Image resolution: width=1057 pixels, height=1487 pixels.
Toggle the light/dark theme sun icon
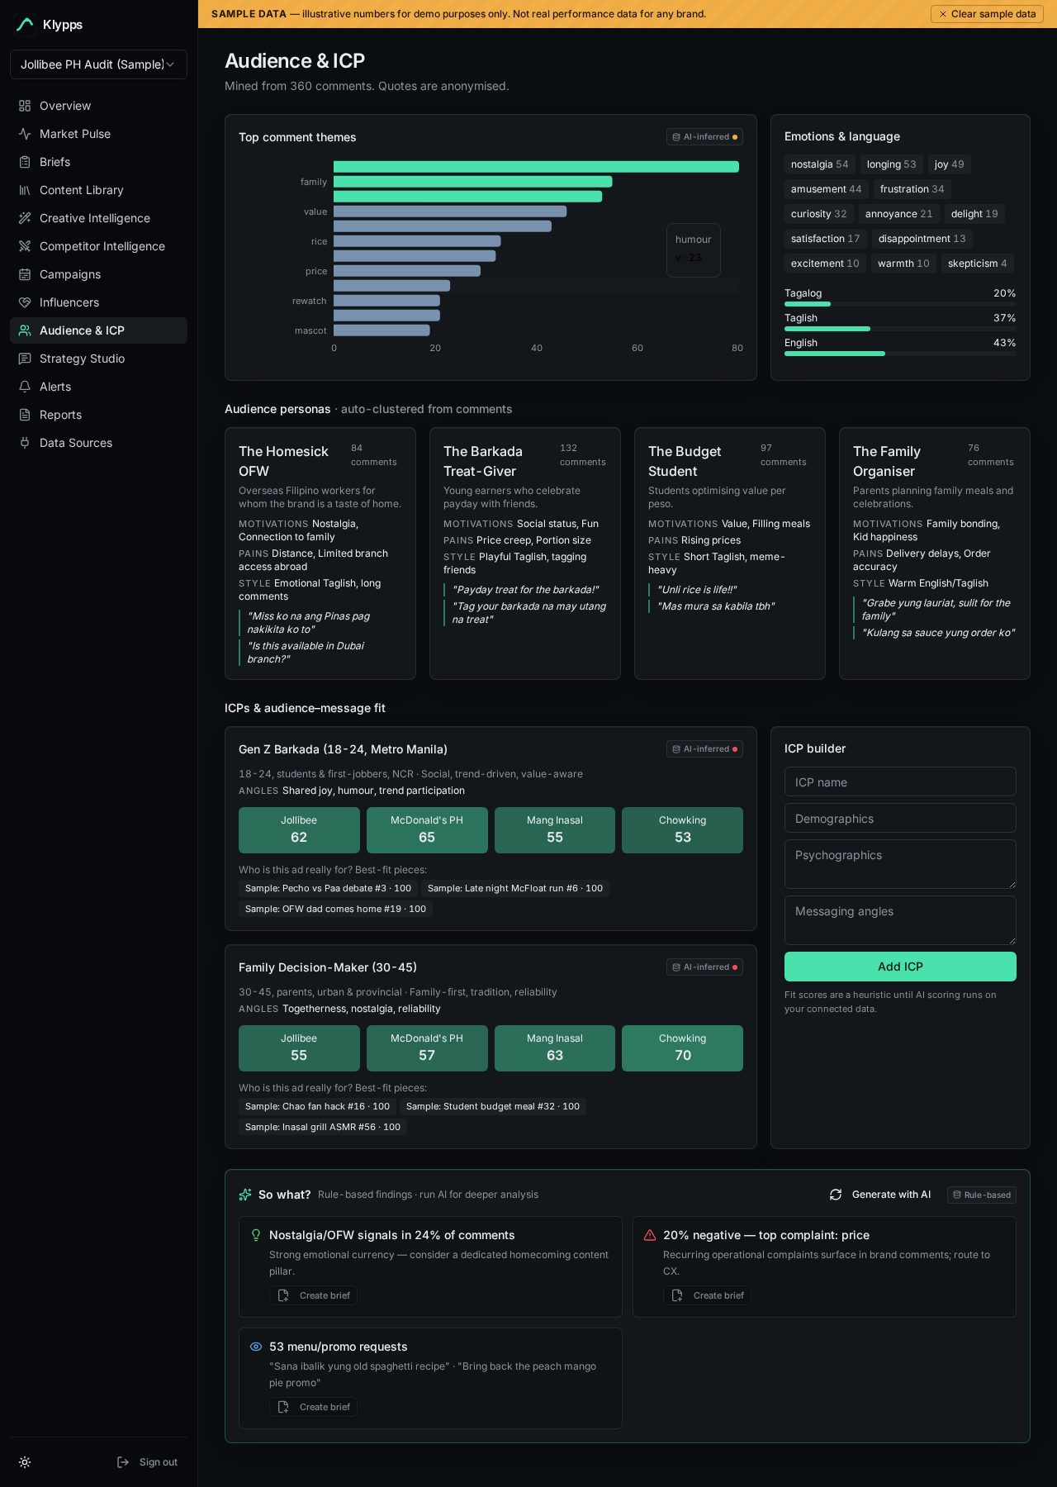click(25, 1462)
